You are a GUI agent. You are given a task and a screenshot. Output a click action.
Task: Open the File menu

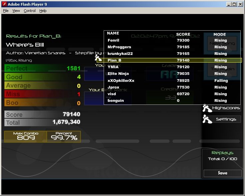(6, 11)
